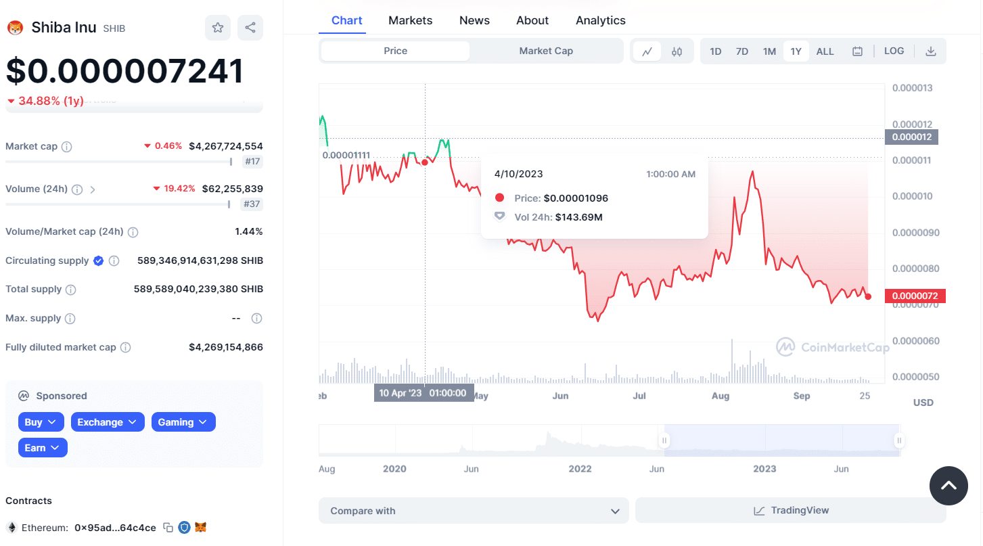This screenshot has height=546, width=983.
Task: Copy the Ethereum contract address
Action: point(168,527)
